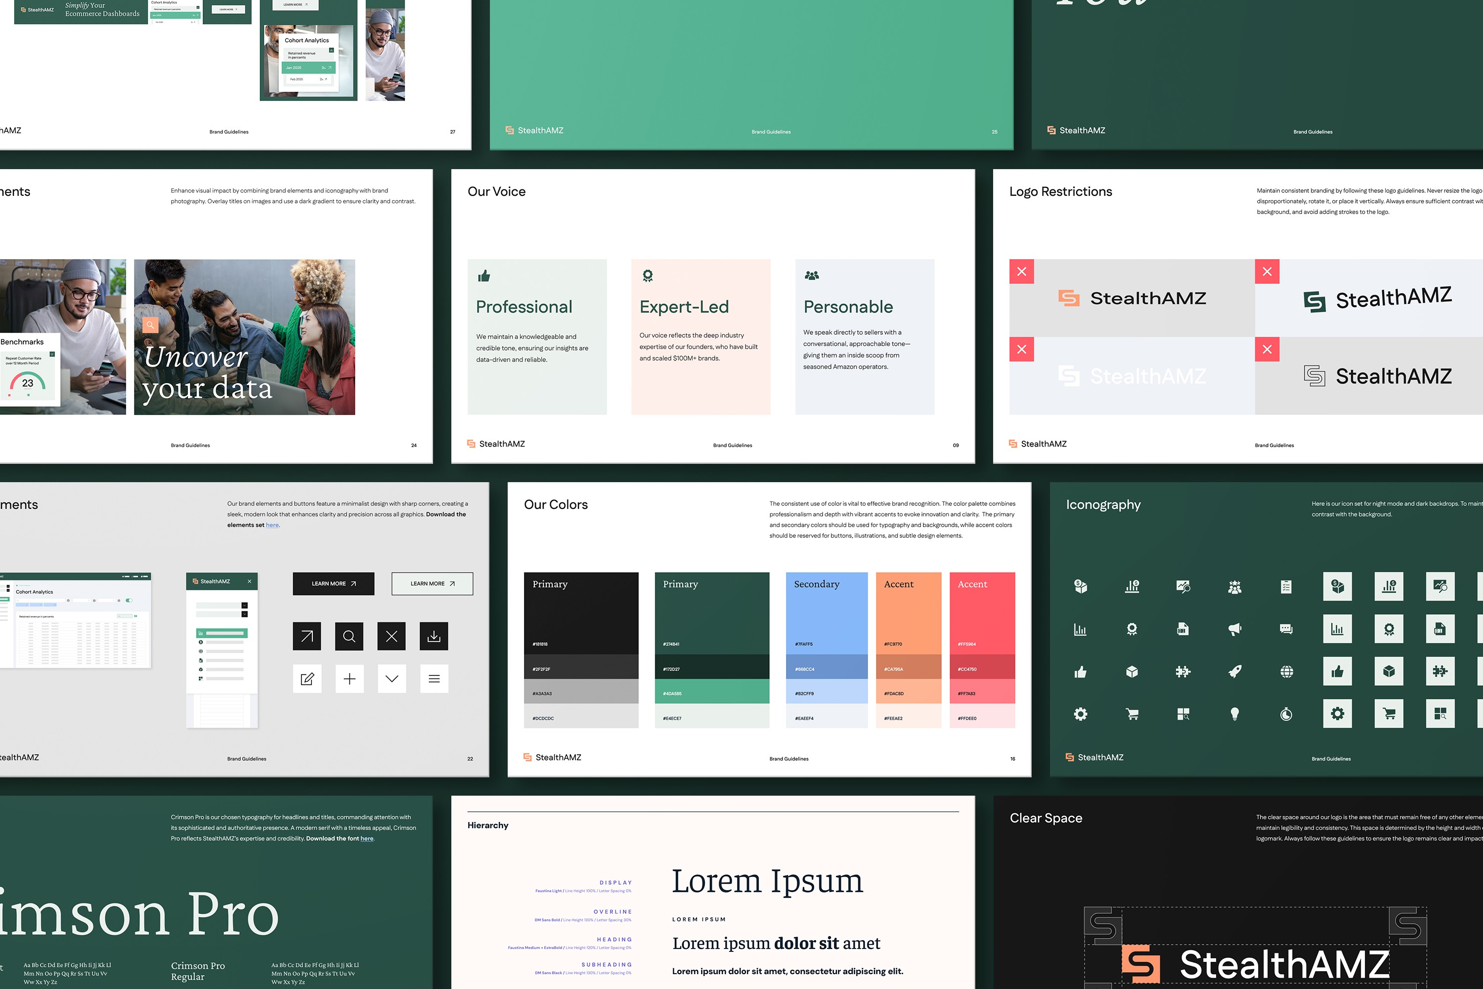This screenshot has height=989, width=1483.
Task: Pick the #172D27 deep green swatch
Action: 712,667
